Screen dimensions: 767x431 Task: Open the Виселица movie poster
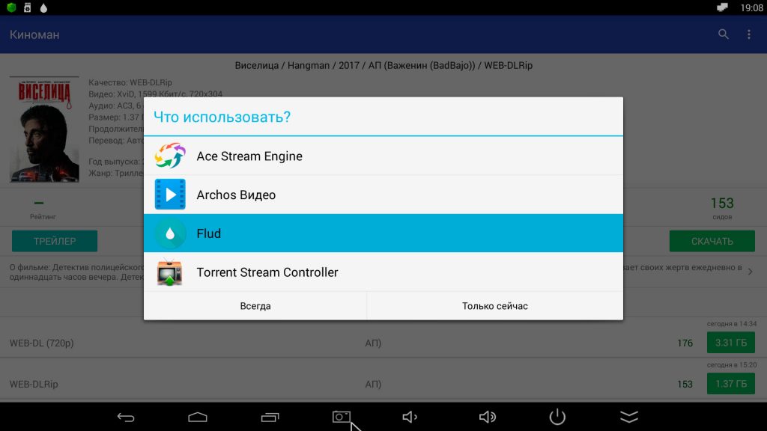click(x=44, y=129)
